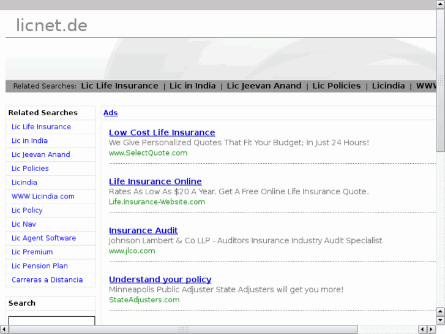
Task: Open WWW Licindia com sidebar link
Action: point(43,197)
